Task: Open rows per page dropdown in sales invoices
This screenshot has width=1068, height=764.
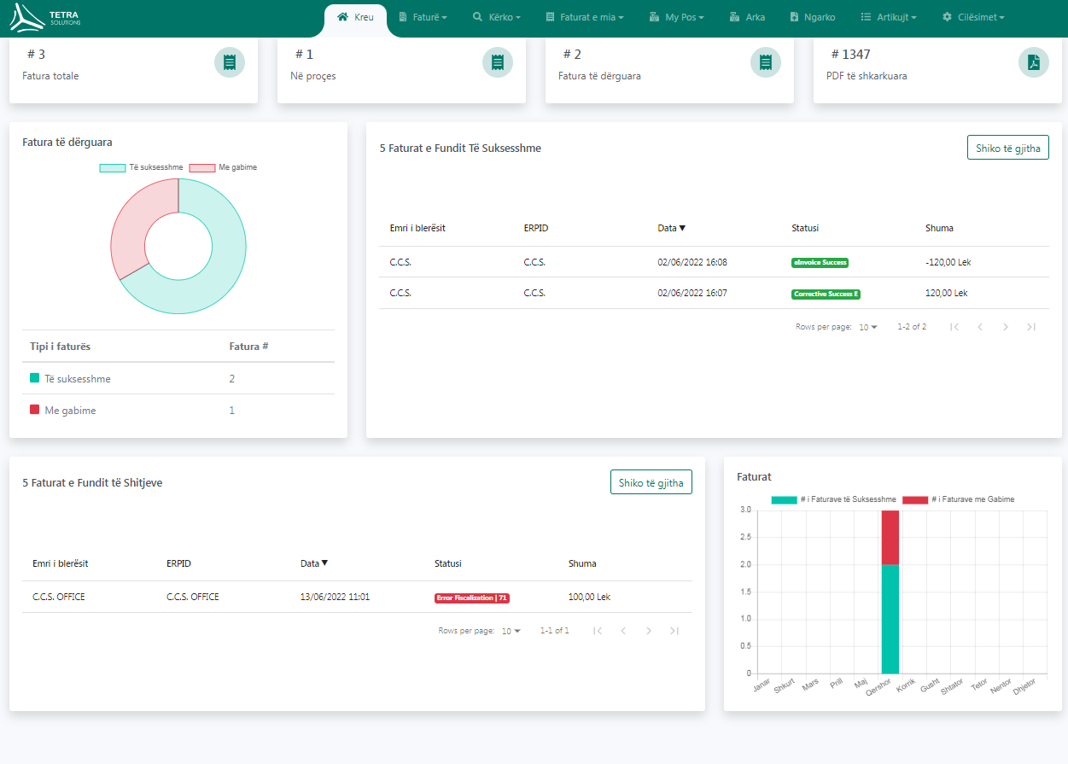Action: [x=511, y=631]
